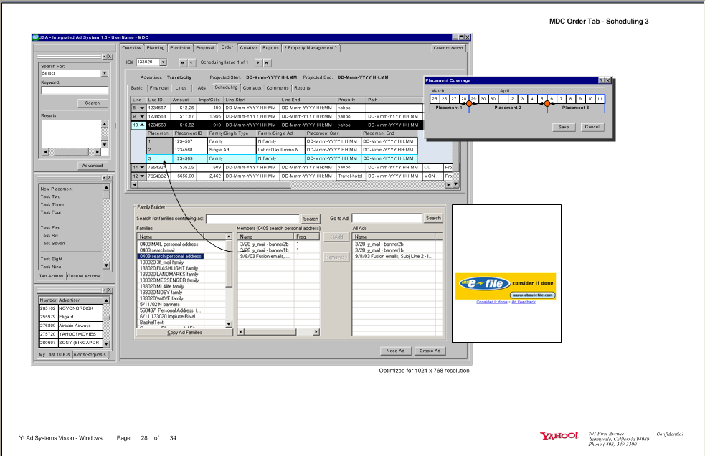Go to the next scheduling issue
Viewport: 705px width, 456px height.
[x=258, y=62]
